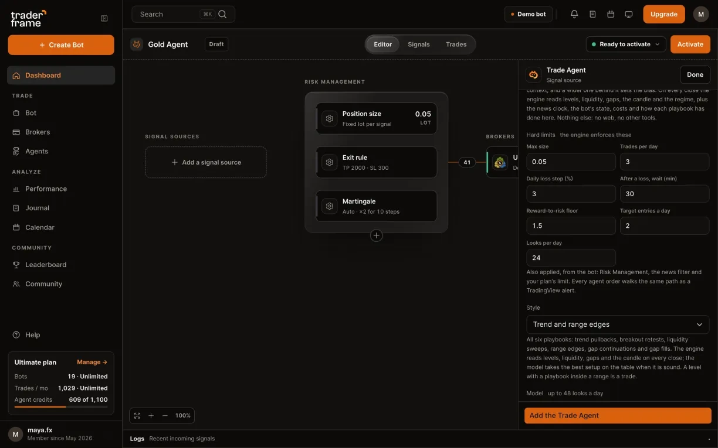
Task: Zoom out on the canvas
Action: pos(165,416)
